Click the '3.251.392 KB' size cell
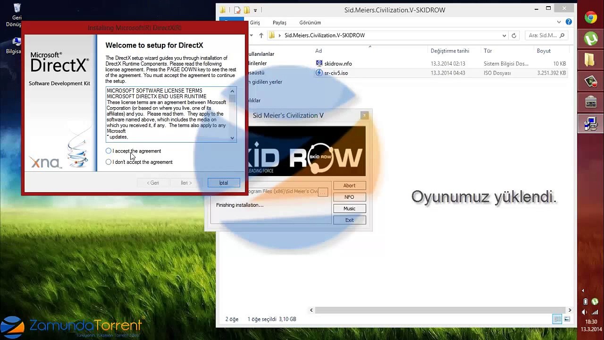 point(551,73)
